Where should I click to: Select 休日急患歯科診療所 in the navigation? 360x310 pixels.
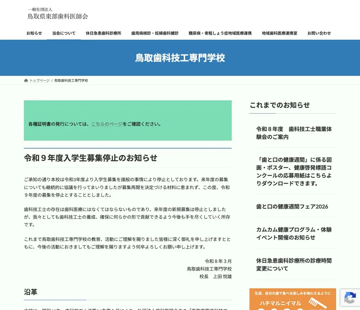[104, 33]
